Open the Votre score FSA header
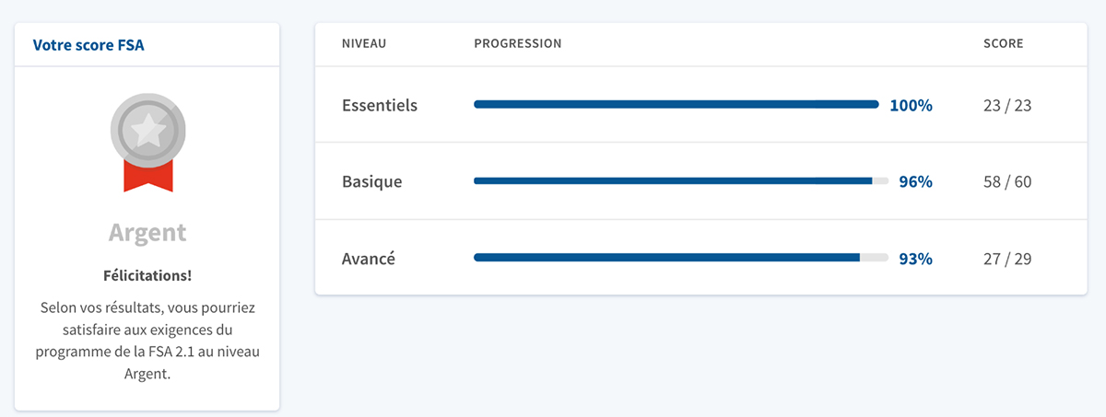1106x417 pixels. click(88, 44)
